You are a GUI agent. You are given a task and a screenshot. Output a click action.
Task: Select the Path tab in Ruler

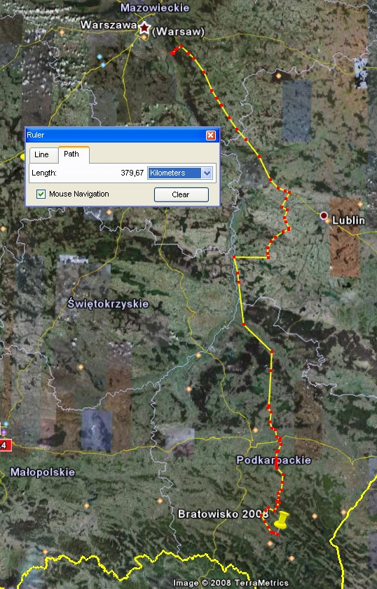tap(71, 154)
